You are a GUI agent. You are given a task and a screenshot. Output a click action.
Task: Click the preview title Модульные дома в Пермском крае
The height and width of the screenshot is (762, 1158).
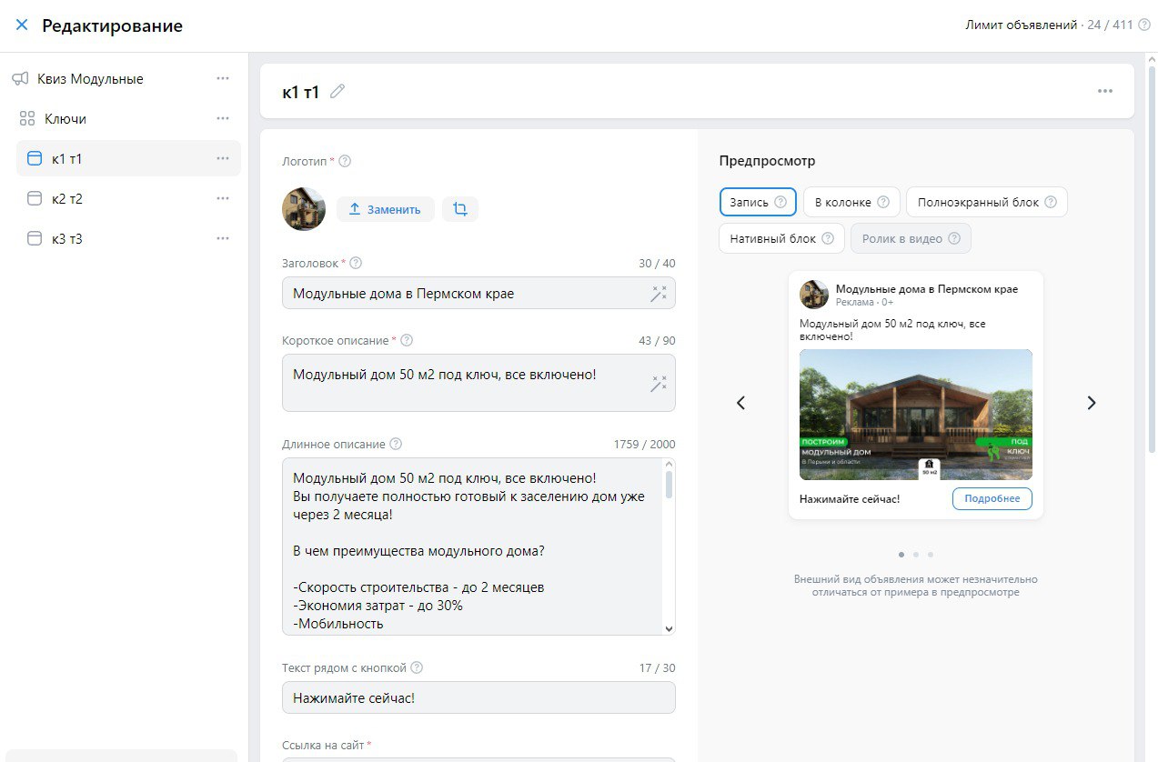pos(927,289)
